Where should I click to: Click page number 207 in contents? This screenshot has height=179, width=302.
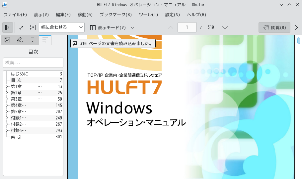(x=59, y=112)
